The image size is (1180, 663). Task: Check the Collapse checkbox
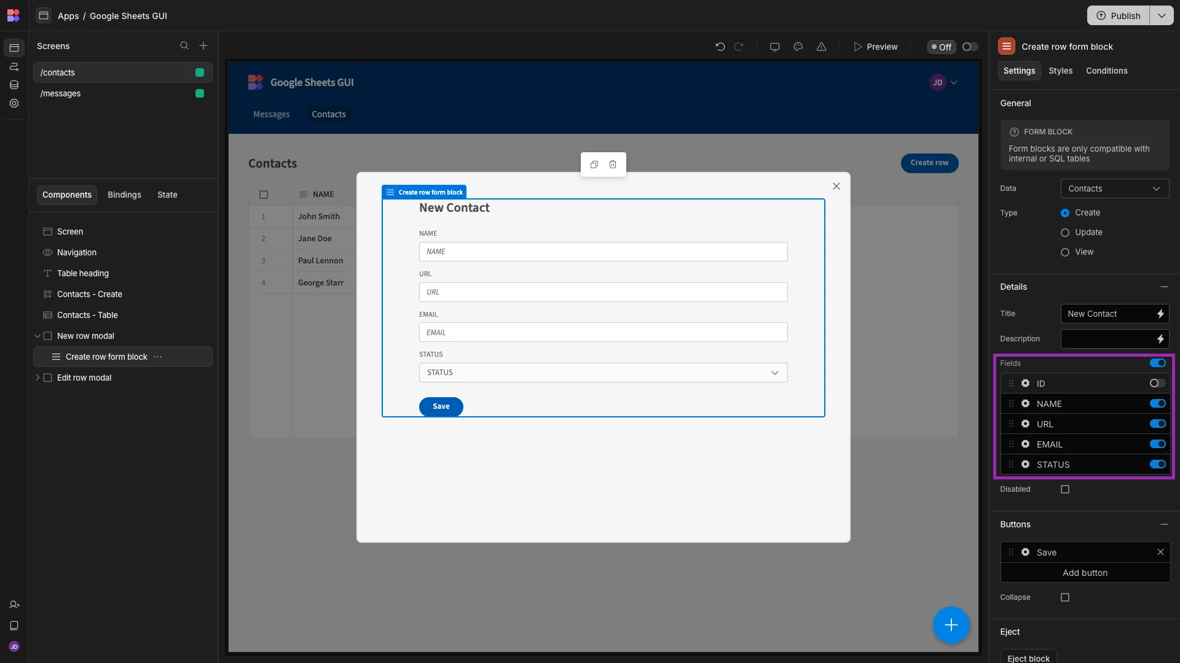(1065, 597)
